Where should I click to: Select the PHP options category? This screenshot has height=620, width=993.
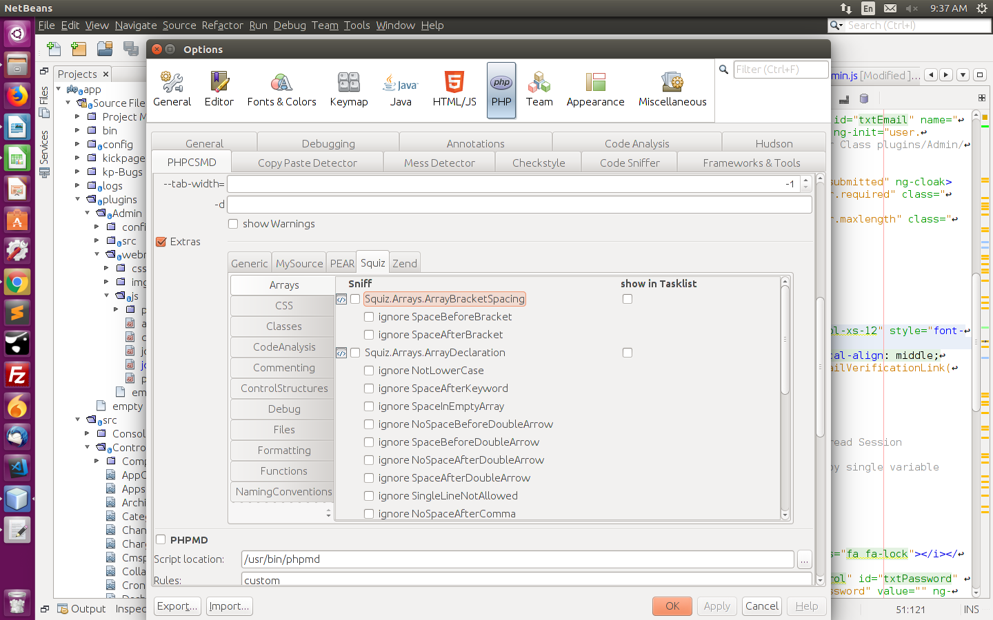pyautogui.click(x=501, y=90)
